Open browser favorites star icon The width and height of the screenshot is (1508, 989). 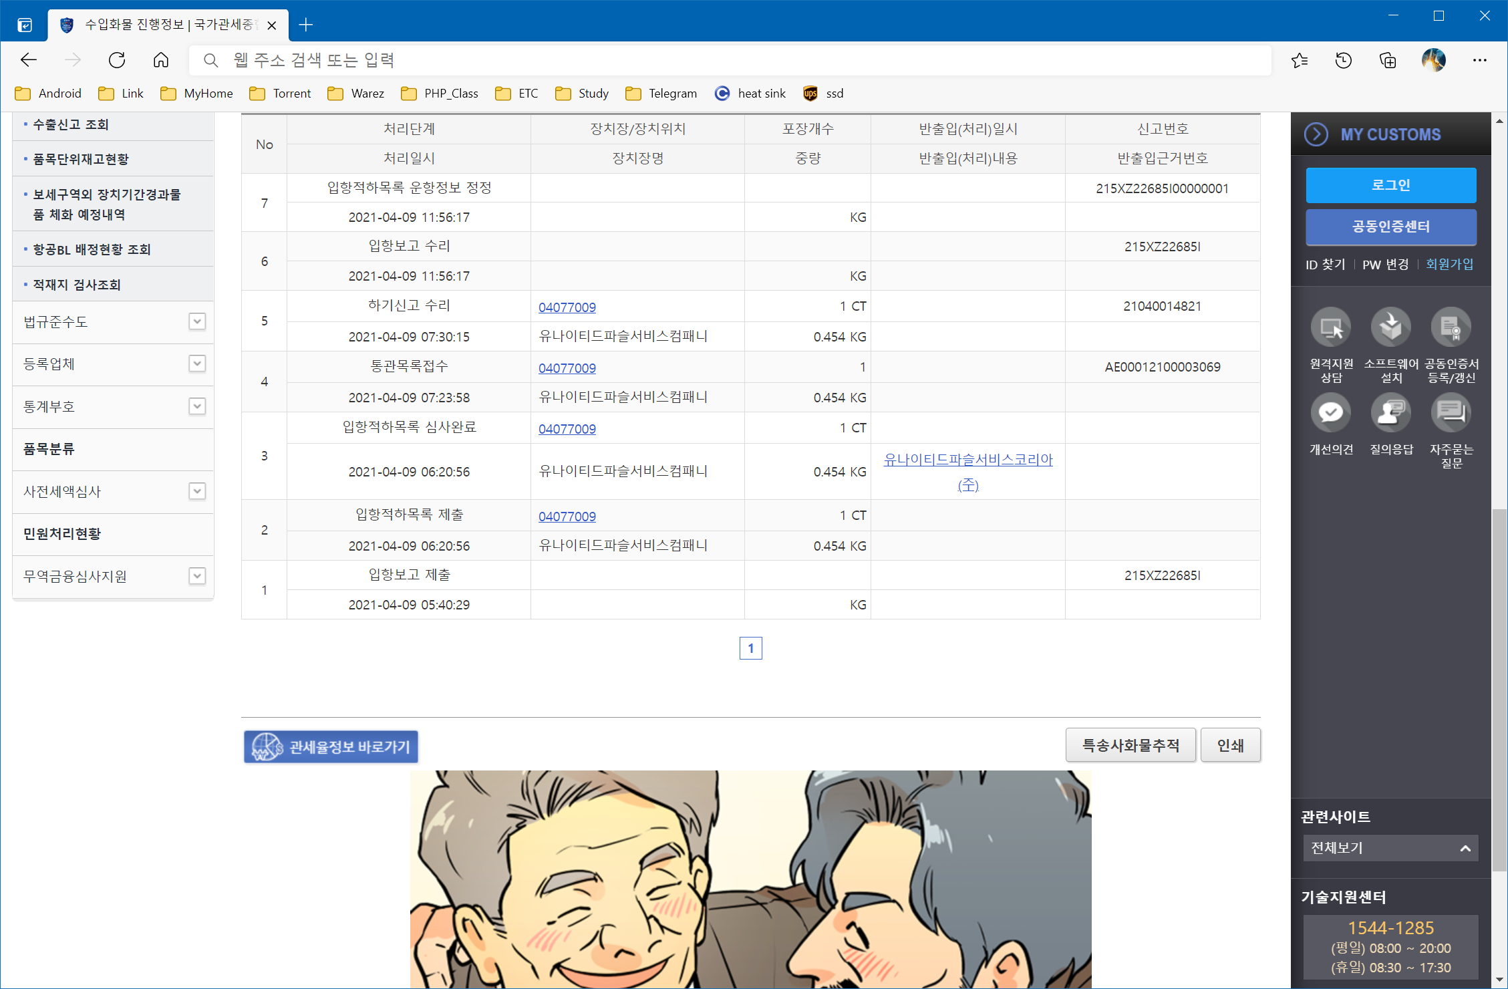pos(1299,61)
